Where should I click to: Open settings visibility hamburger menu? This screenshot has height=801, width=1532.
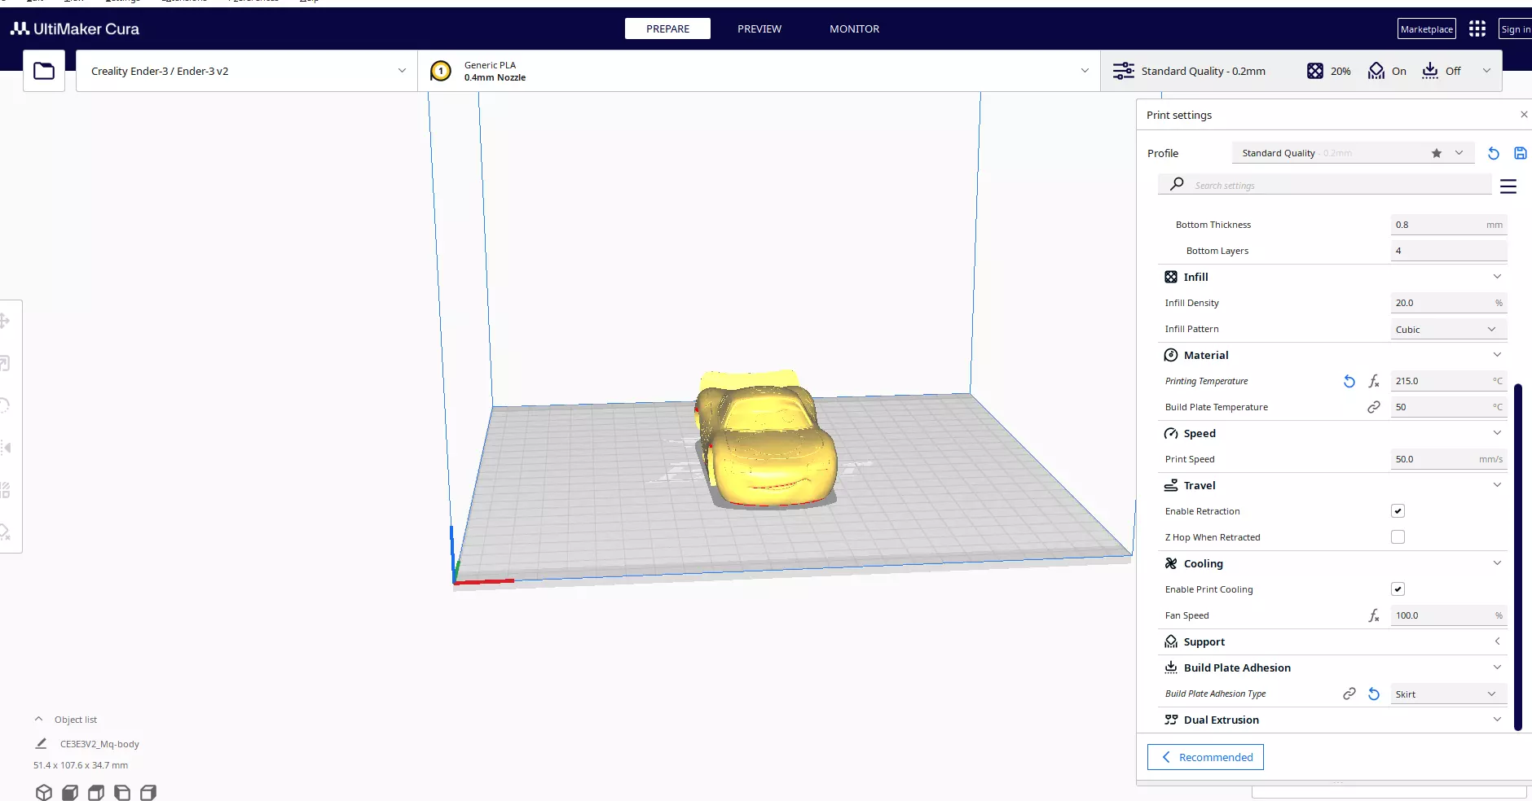coord(1508,186)
